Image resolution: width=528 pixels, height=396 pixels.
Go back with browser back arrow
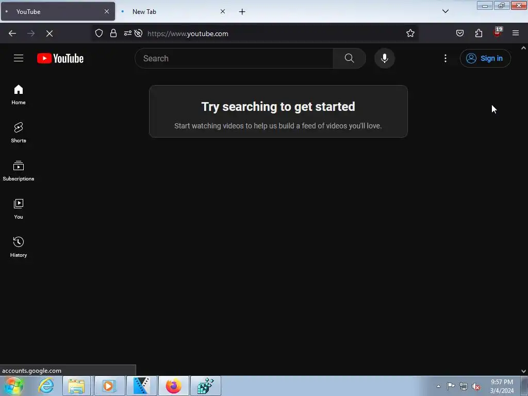(12, 34)
